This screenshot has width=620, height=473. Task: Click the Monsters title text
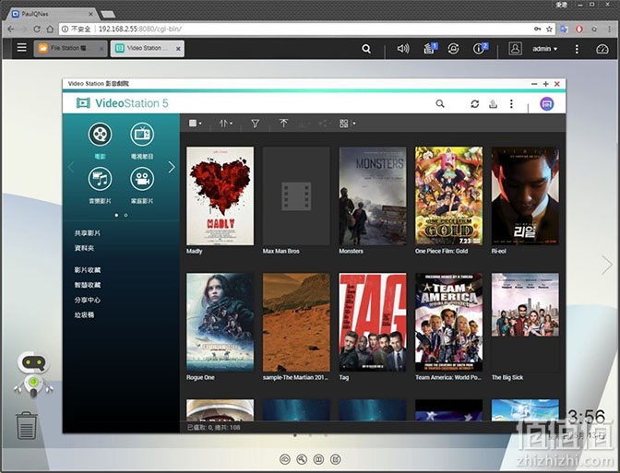point(352,252)
